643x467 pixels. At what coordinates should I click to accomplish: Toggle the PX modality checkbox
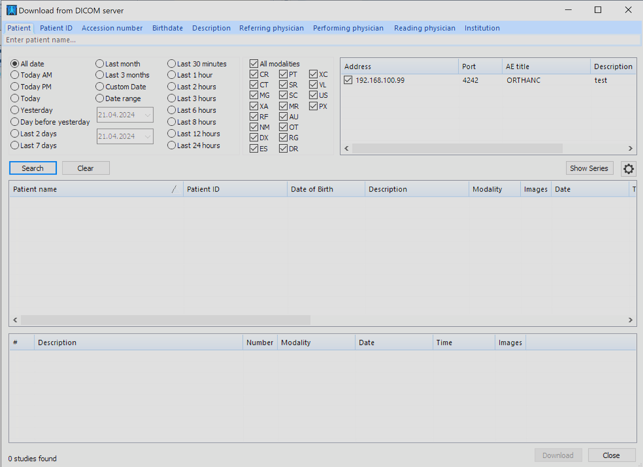314,106
